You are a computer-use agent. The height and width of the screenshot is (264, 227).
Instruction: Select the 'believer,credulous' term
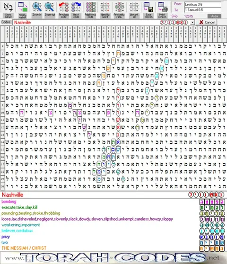(17, 231)
